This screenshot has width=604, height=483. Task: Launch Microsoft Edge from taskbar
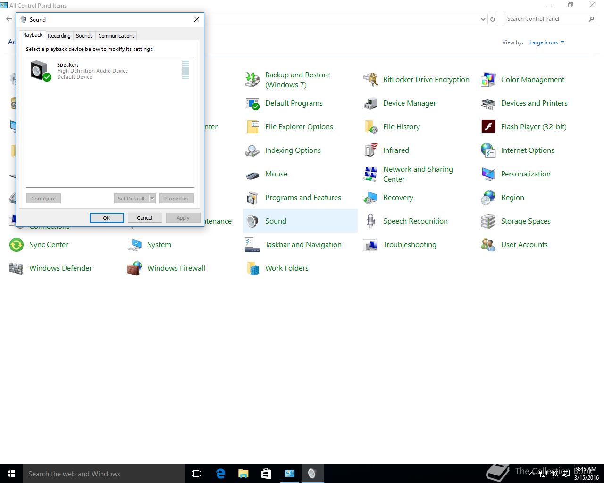[x=220, y=474]
